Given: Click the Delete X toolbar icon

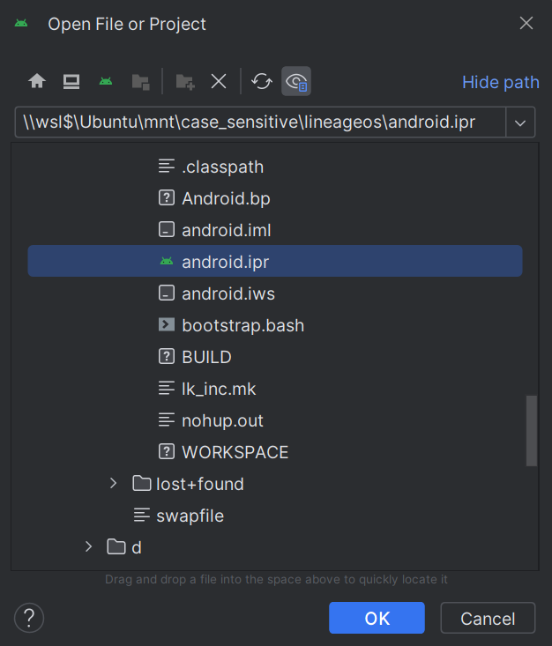Looking at the screenshot, I should click(219, 81).
